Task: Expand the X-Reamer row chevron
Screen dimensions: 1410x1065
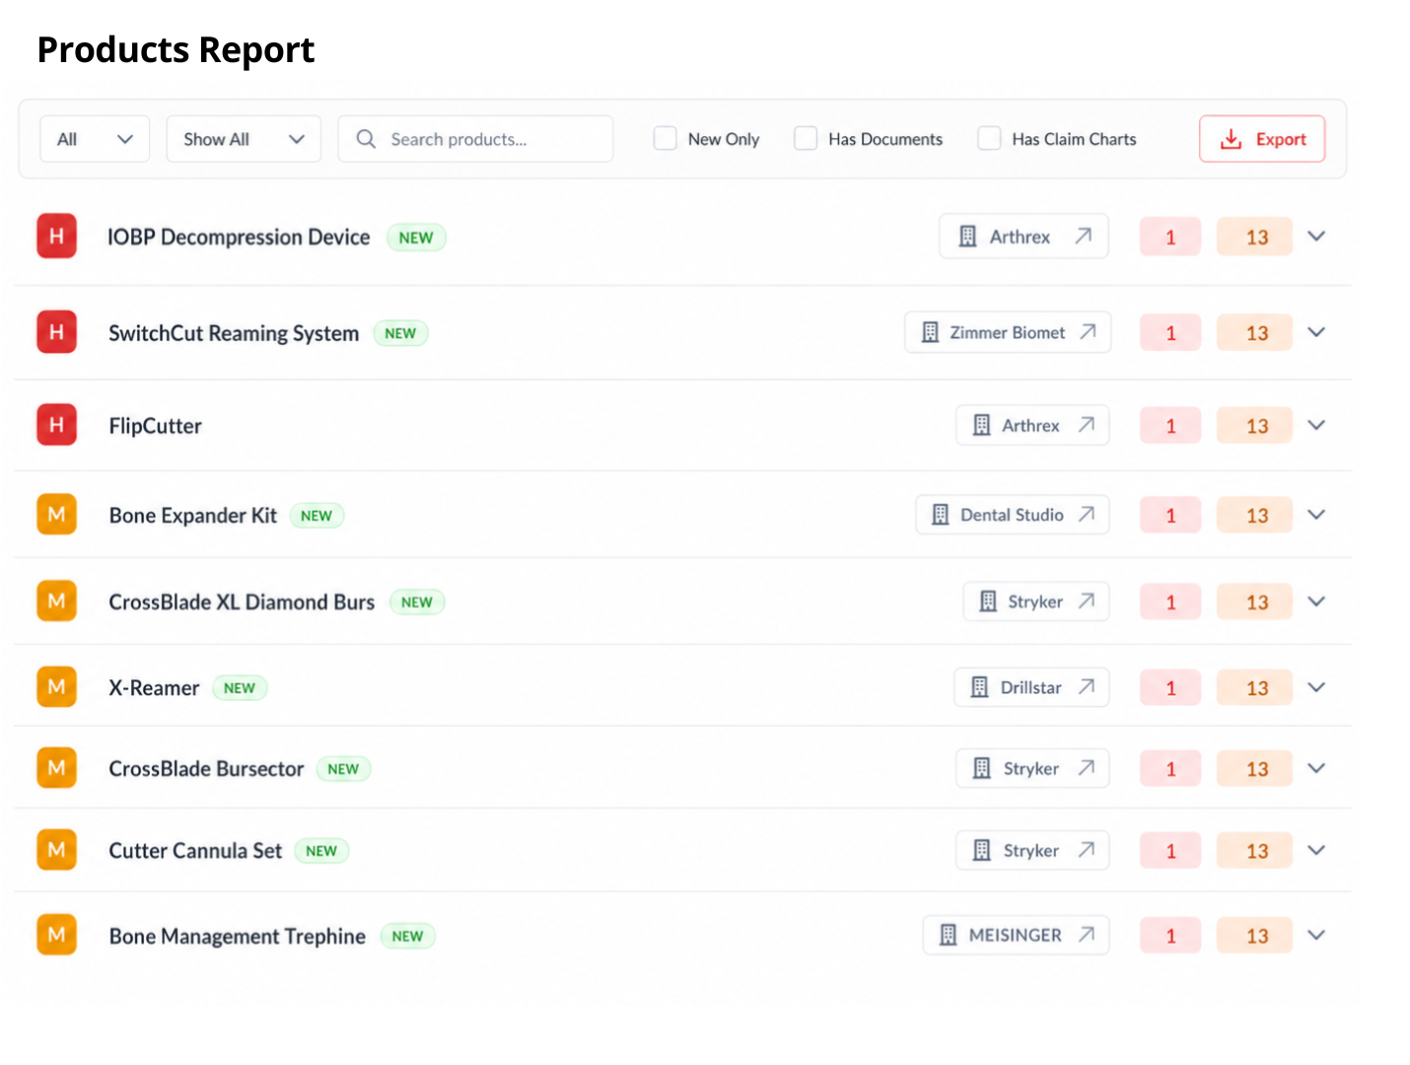Action: coord(1316,686)
